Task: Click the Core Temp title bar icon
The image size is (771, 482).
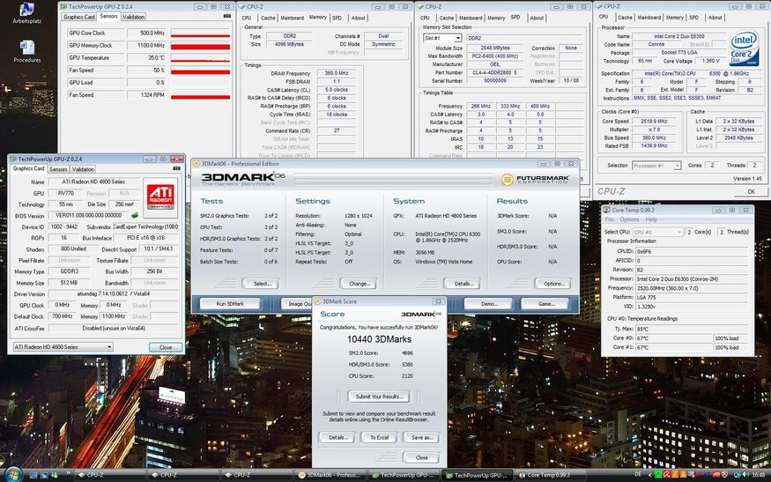Action: point(606,210)
